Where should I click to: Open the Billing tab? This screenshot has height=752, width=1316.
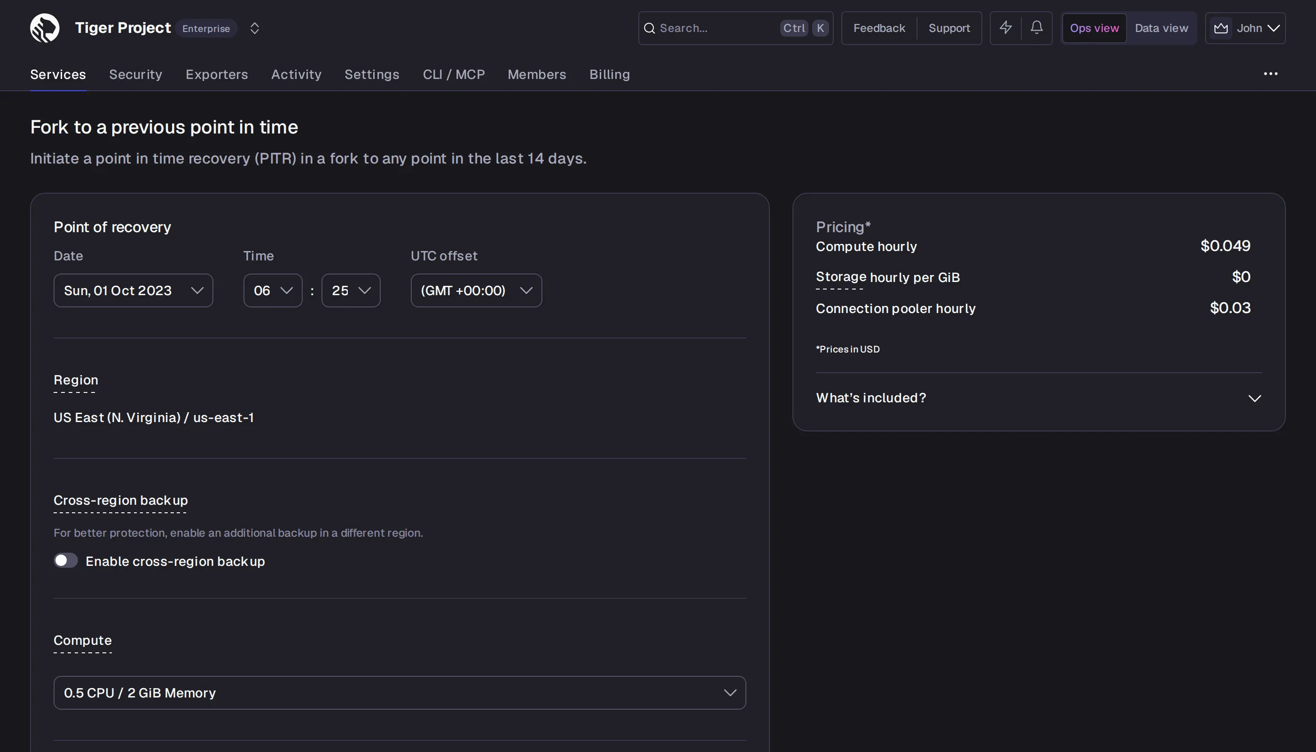tap(610, 74)
